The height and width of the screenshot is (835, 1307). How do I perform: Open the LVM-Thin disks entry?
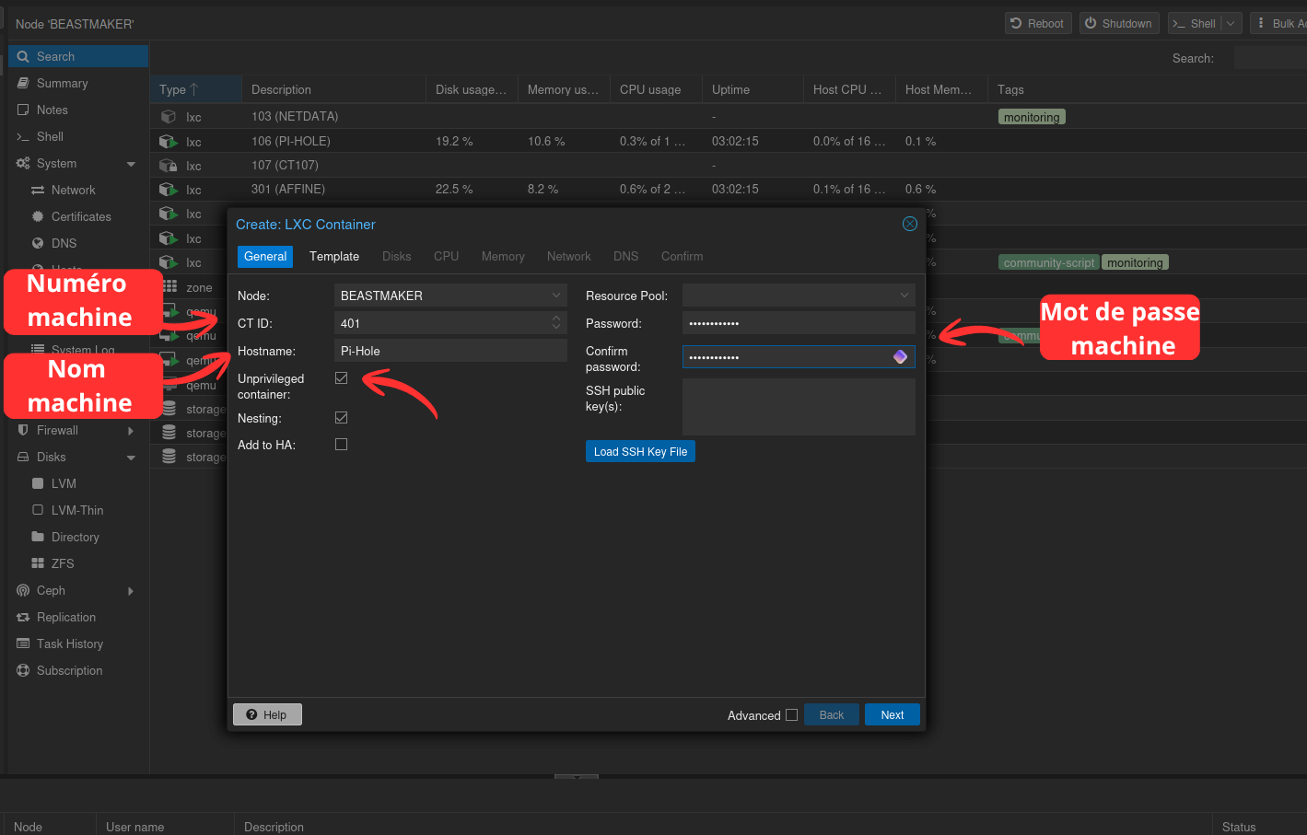pos(78,510)
